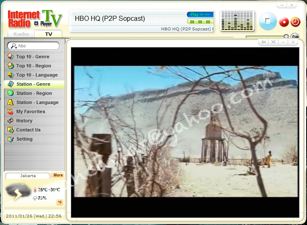The height and width of the screenshot is (225, 307).
Task: Click the 75% humidity value
Action: click(42, 198)
